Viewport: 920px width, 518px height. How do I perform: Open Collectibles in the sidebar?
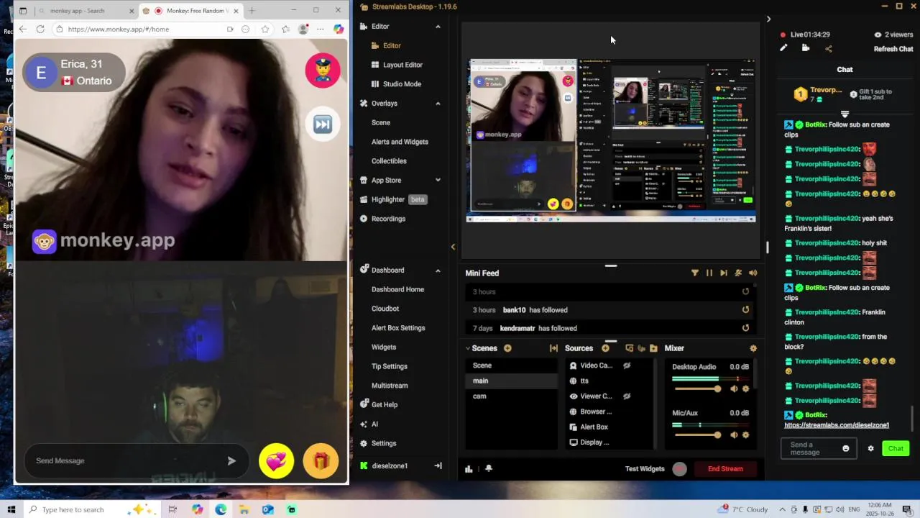pos(389,161)
